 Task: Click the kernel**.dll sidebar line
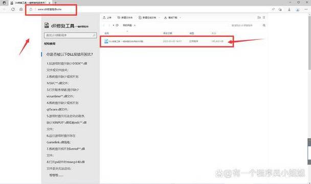[x=65, y=149]
